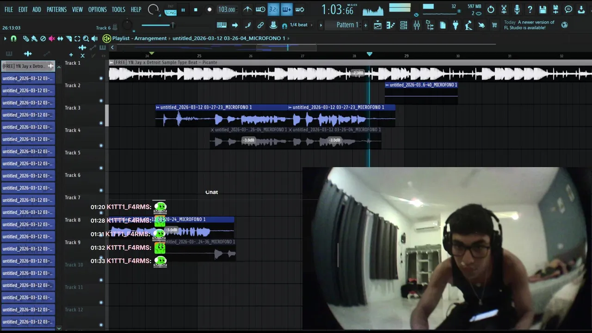Click the record button
592x333 pixels.
point(209,10)
